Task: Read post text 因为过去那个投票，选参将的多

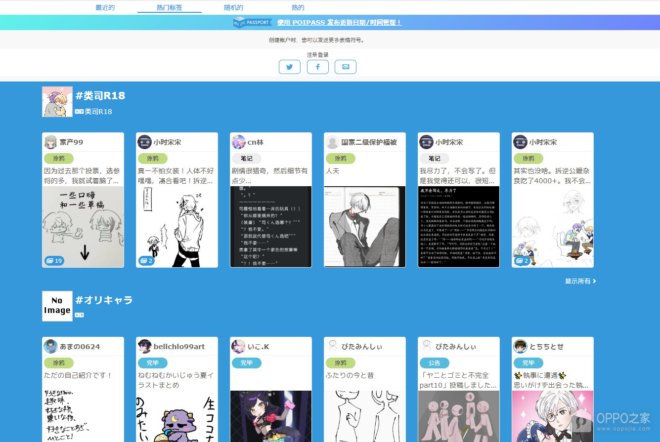Action: (82, 176)
